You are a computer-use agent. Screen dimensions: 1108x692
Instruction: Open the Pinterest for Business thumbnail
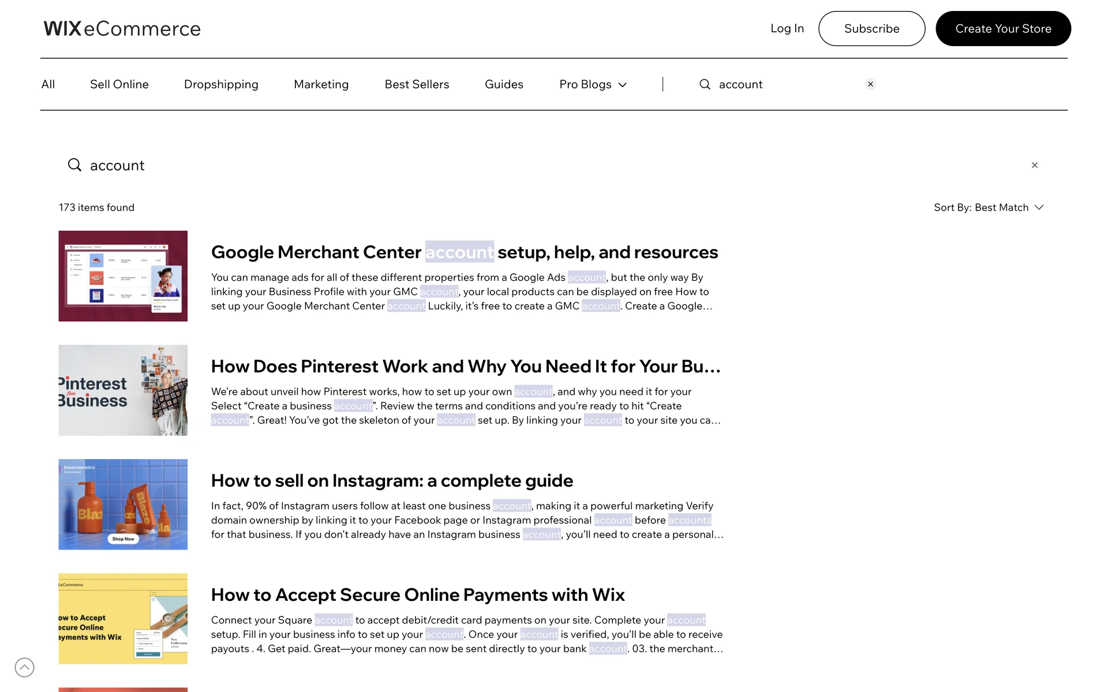click(x=123, y=390)
